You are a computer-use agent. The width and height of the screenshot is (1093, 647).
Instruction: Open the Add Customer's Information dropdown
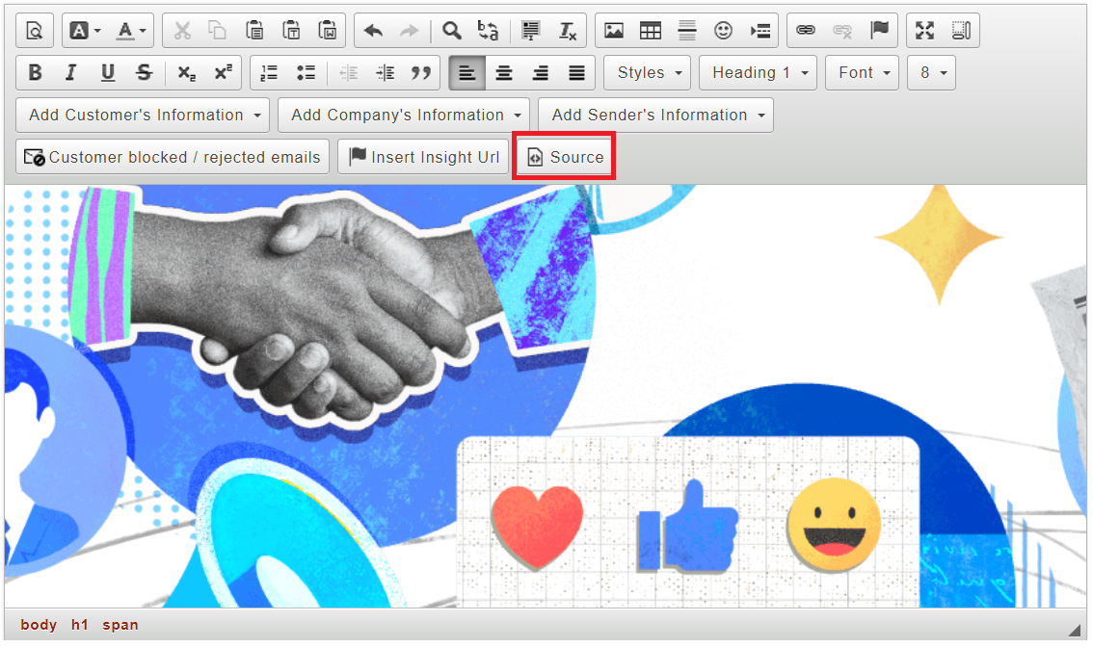144,116
